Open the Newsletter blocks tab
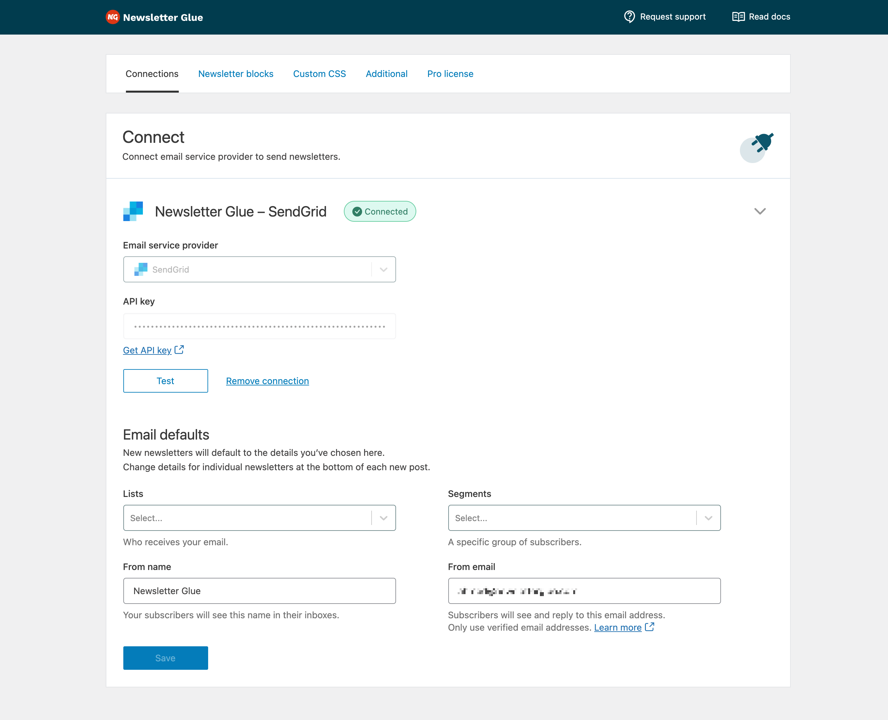The image size is (888, 720). (236, 74)
